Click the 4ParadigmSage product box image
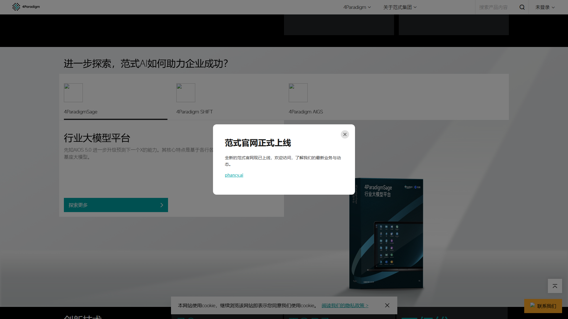568x319 pixels. pyautogui.click(x=386, y=233)
